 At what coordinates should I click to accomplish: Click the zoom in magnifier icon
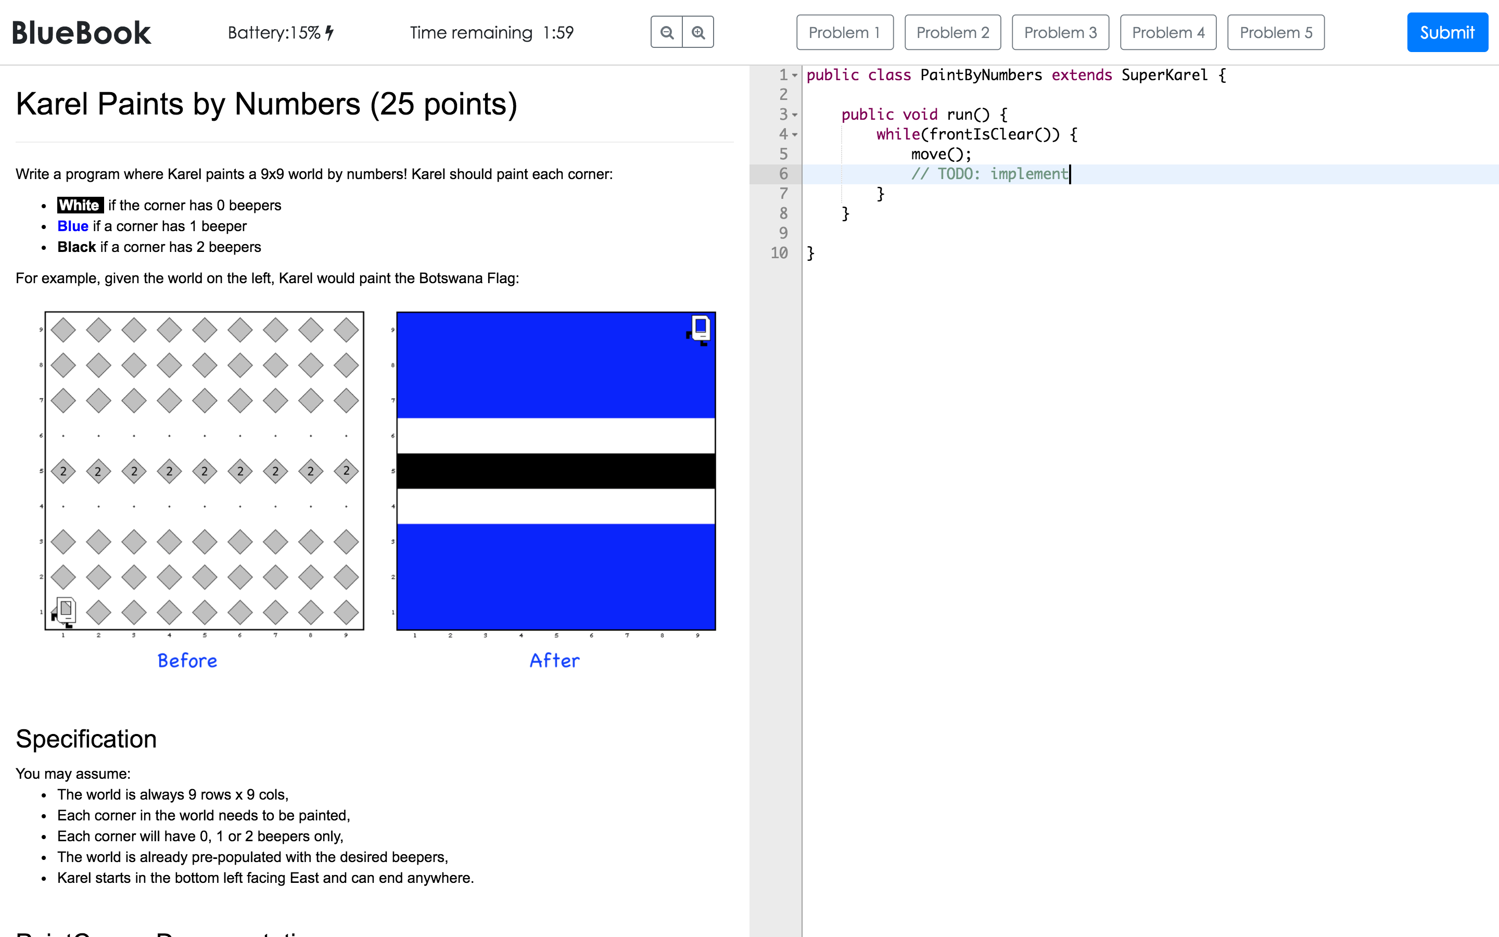click(698, 32)
